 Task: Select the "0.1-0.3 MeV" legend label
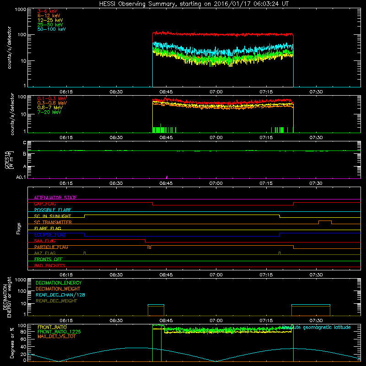(x=52, y=98)
